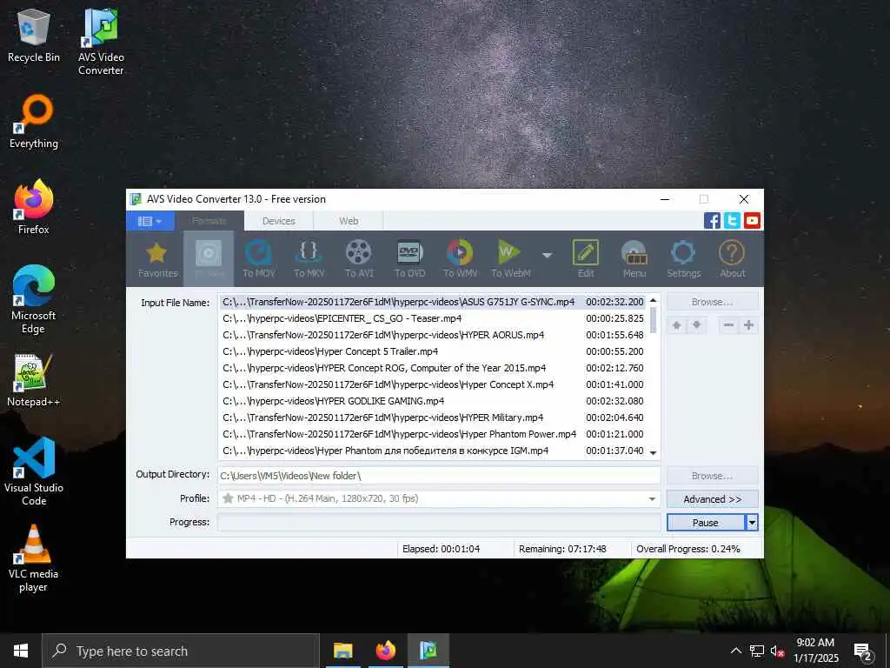The image size is (890, 668).
Task: Move selected file up with arrow button
Action: [x=676, y=325]
